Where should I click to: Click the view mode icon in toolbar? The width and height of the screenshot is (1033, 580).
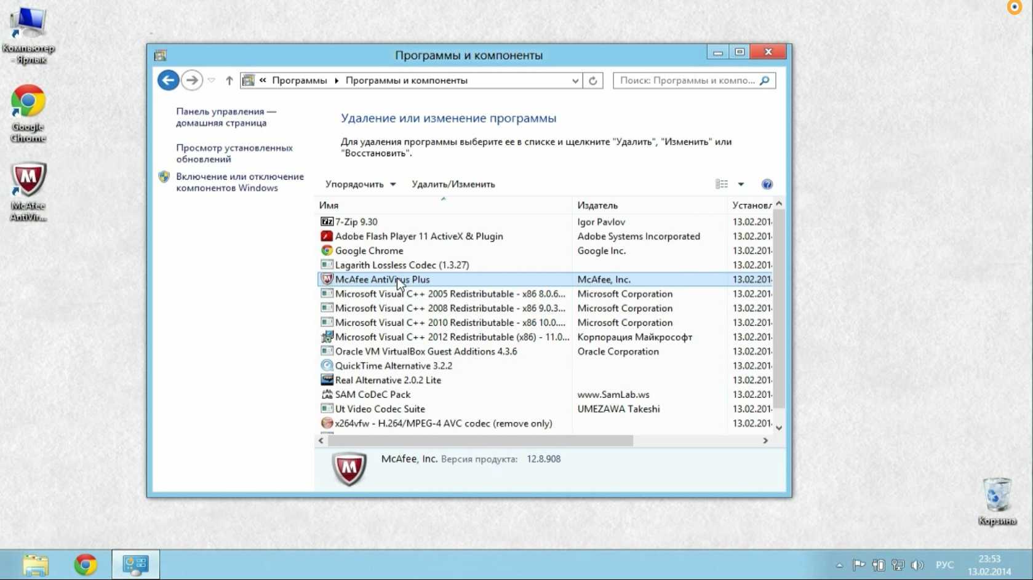(x=722, y=185)
